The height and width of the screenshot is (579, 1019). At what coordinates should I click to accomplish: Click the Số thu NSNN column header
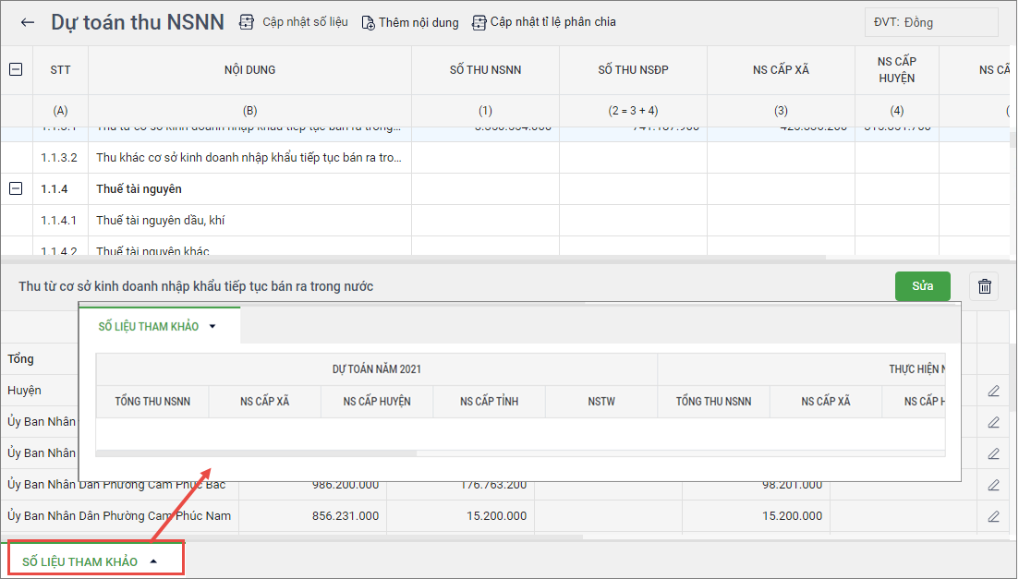pos(485,70)
